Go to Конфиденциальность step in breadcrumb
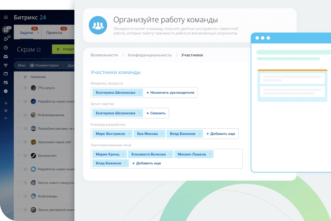 pyautogui.click(x=150, y=55)
